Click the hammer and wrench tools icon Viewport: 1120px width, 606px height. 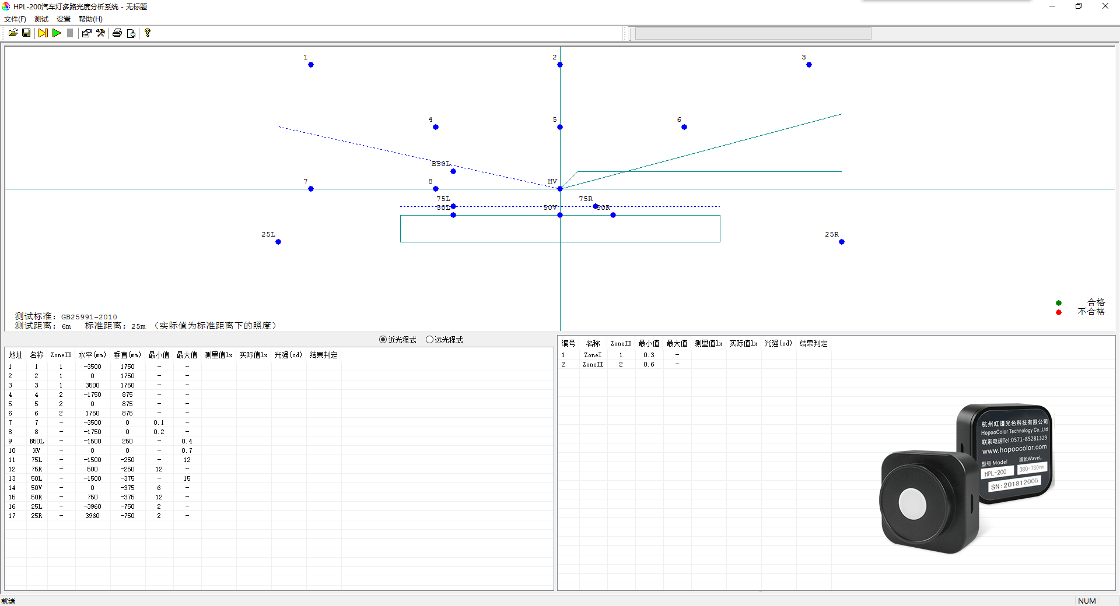[100, 33]
